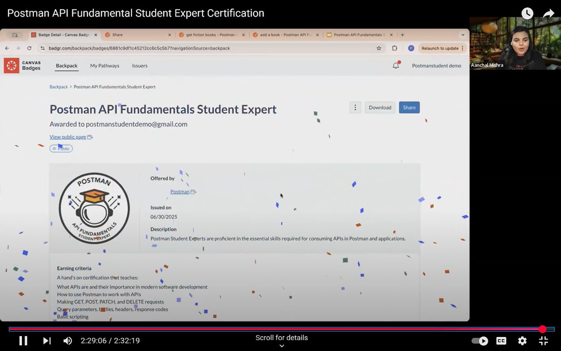Click the video title text
561x351 pixels.
tap(136, 13)
